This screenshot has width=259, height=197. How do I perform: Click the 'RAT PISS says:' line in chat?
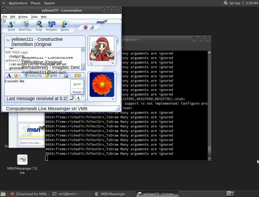click(x=17, y=52)
